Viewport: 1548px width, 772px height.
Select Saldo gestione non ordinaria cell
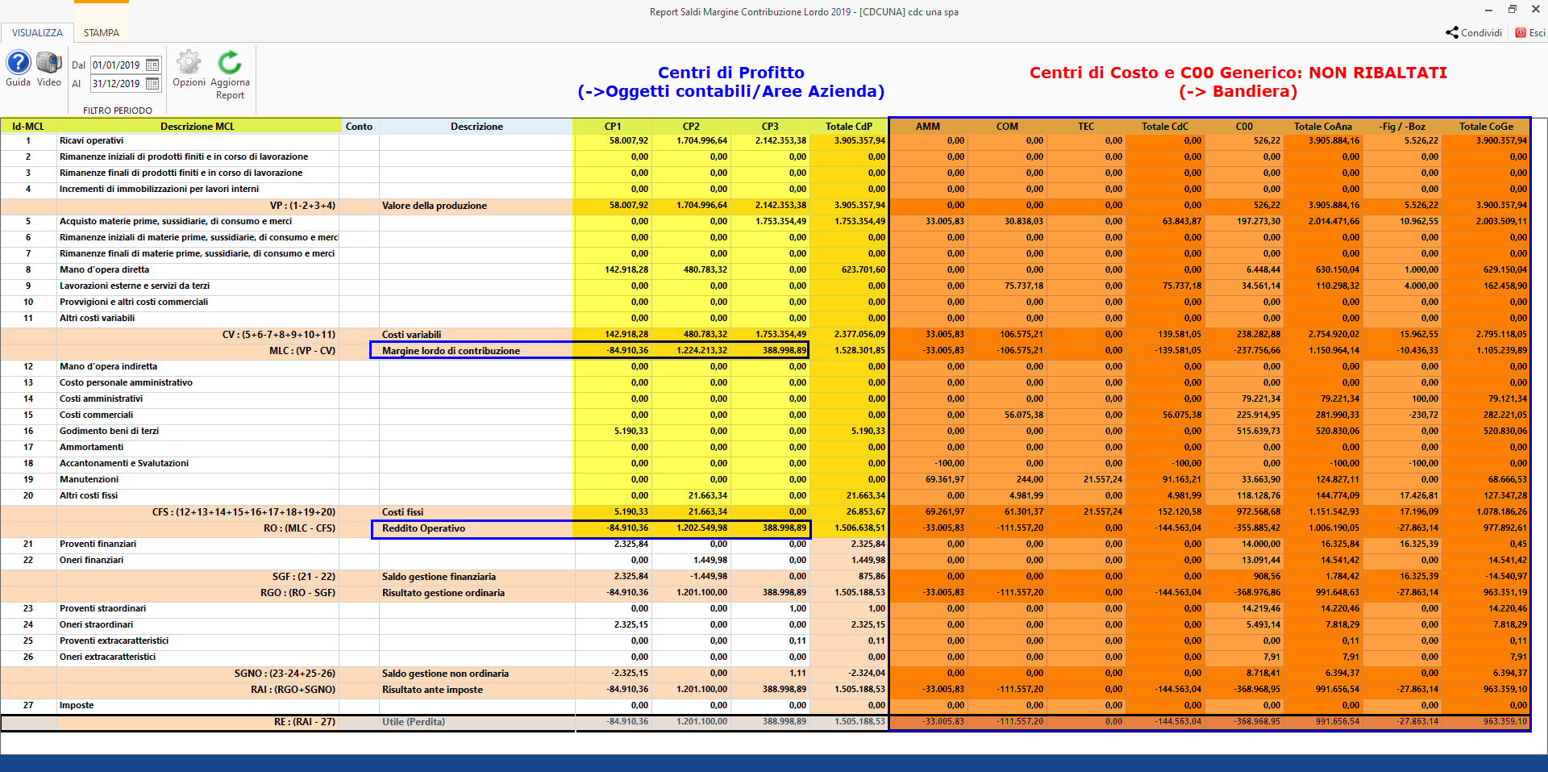(476, 674)
